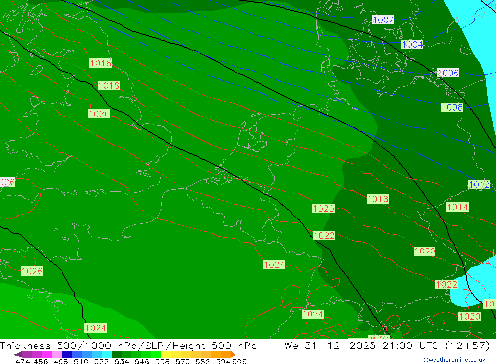Click the blue 1012 isobar label
This screenshot has height=364, width=496.
[x=479, y=184]
